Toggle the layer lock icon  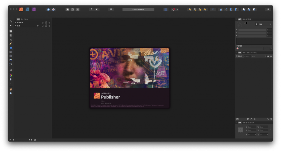click(271, 57)
